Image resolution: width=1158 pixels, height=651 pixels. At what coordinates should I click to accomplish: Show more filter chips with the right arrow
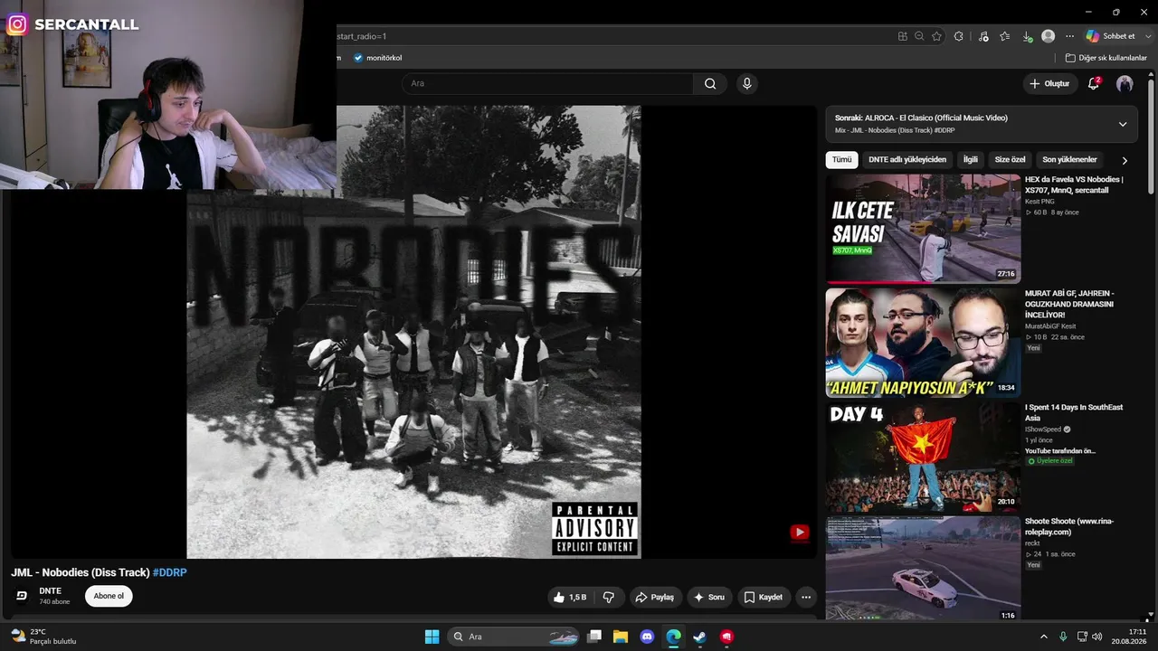[x=1125, y=160]
